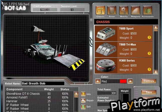The height and width of the screenshot is (112, 162).
Task: Select the T800 Tri-Max chassis thumbnail
Action: (106, 49)
